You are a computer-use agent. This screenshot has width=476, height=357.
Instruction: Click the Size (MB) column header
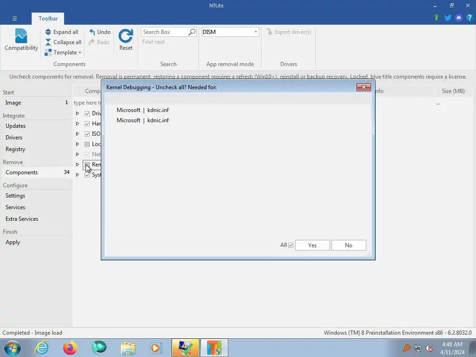453,91
